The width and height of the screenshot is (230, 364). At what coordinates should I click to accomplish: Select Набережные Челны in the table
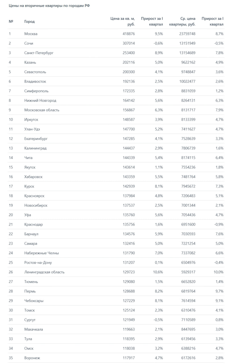41,253
